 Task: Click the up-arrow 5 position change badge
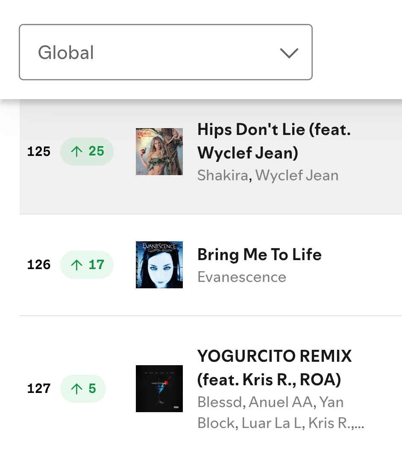click(x=83, y=389)
